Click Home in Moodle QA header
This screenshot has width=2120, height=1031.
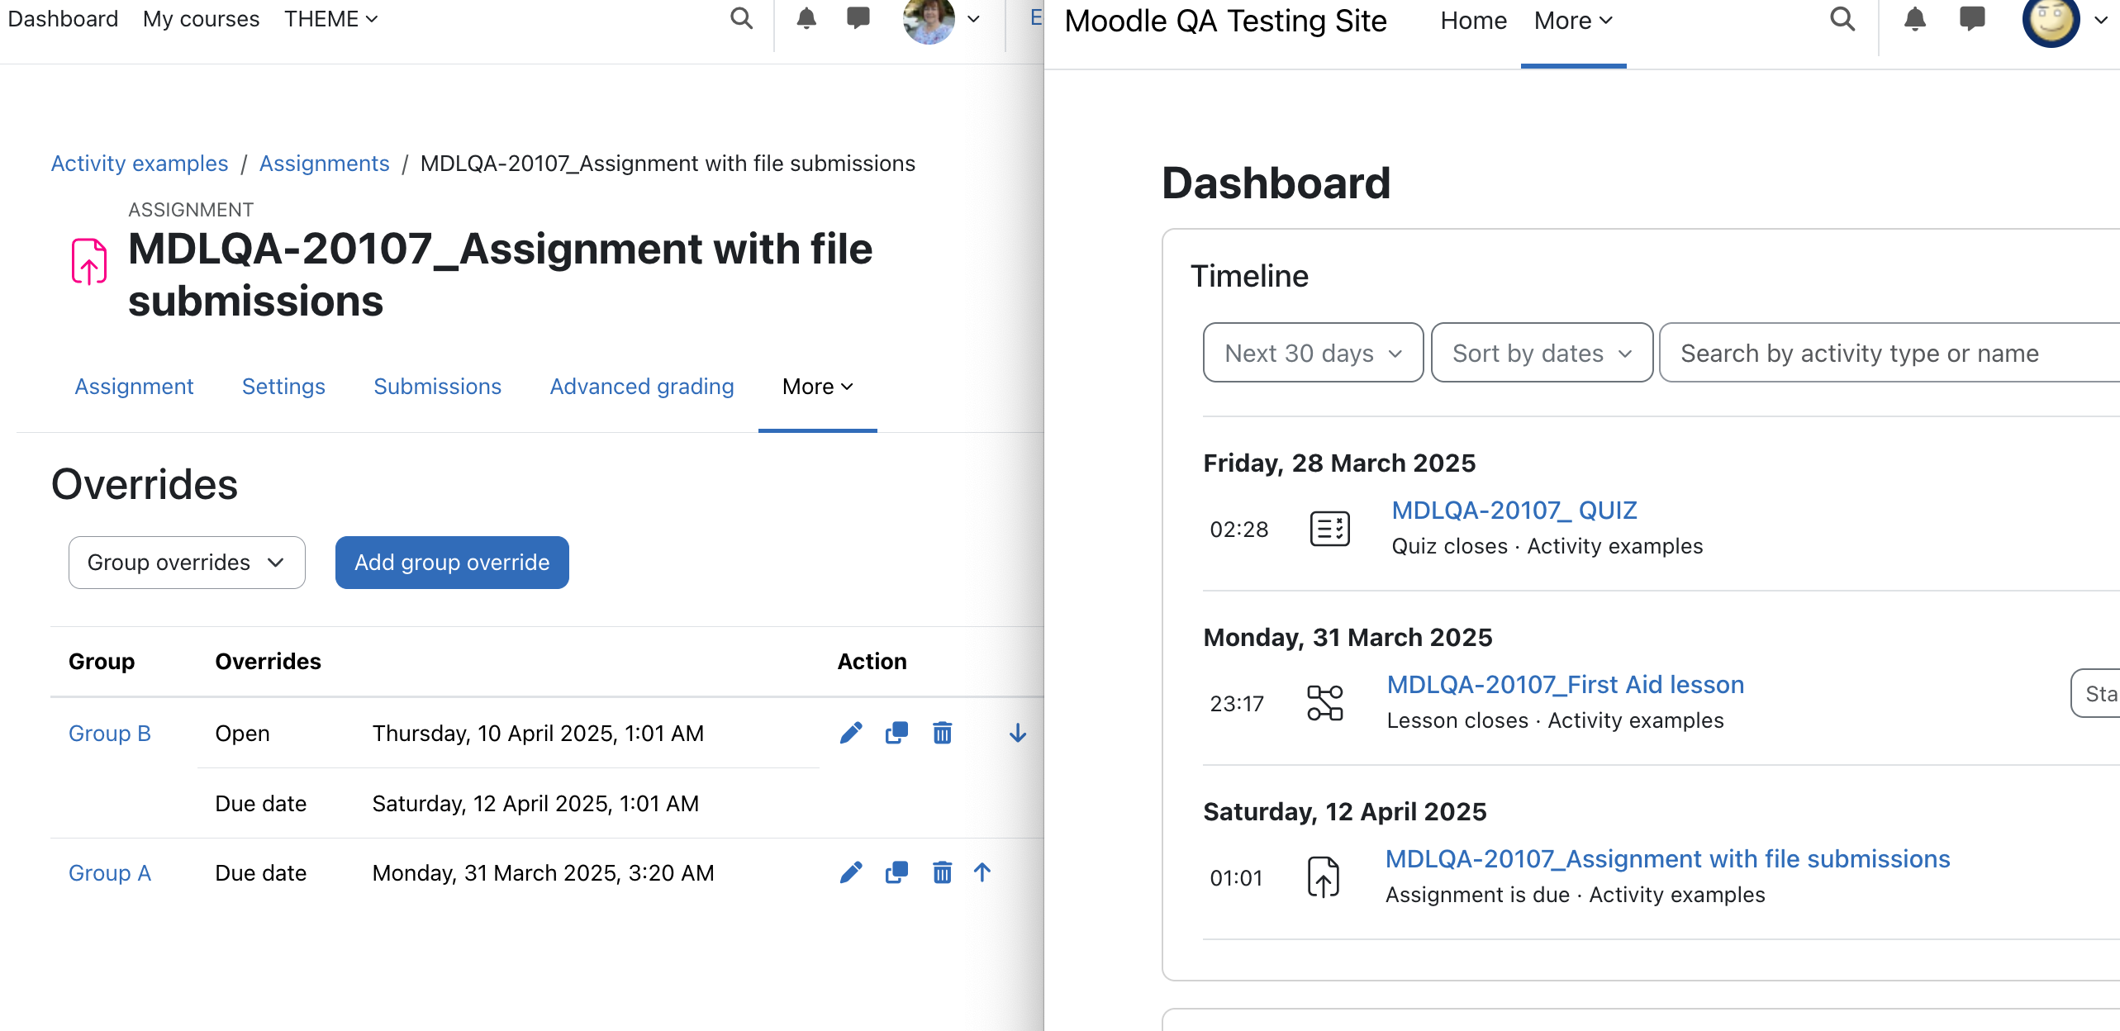tap(1473, 21)
